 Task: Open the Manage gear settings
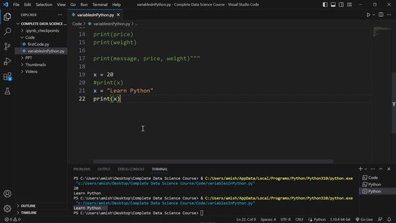click(x=7, y=208)
